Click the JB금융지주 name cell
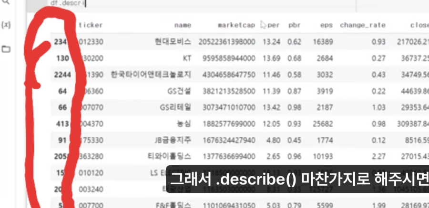 click(173, 140)
